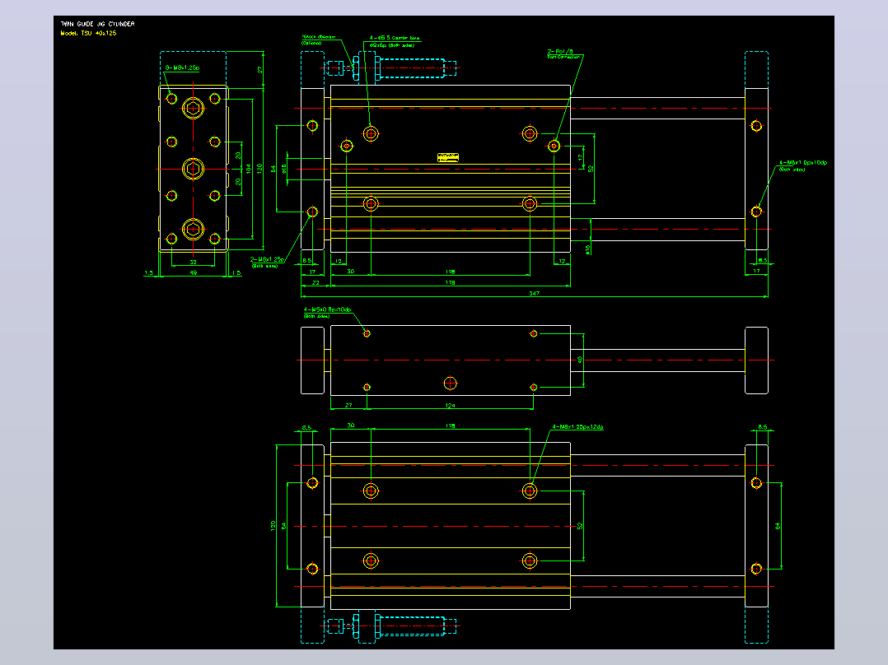Select the yellow nameplate on cylinder body
This screenshot has height=665, width=888.
[x=448, y=157]
